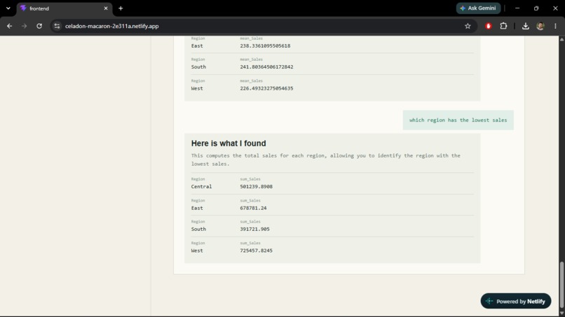
Task: Select the South sum_Sales value 391721.905
Action: tap(254, 229)
